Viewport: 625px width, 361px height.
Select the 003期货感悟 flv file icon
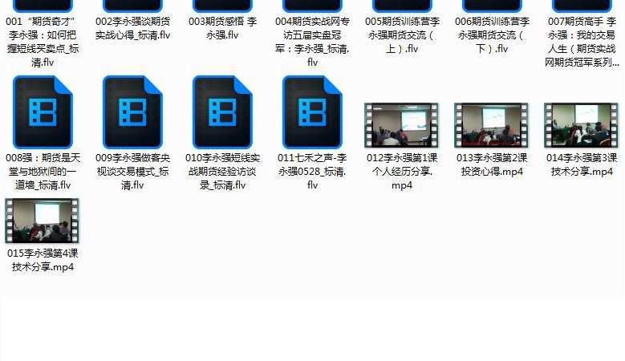[x=222, y=6]
